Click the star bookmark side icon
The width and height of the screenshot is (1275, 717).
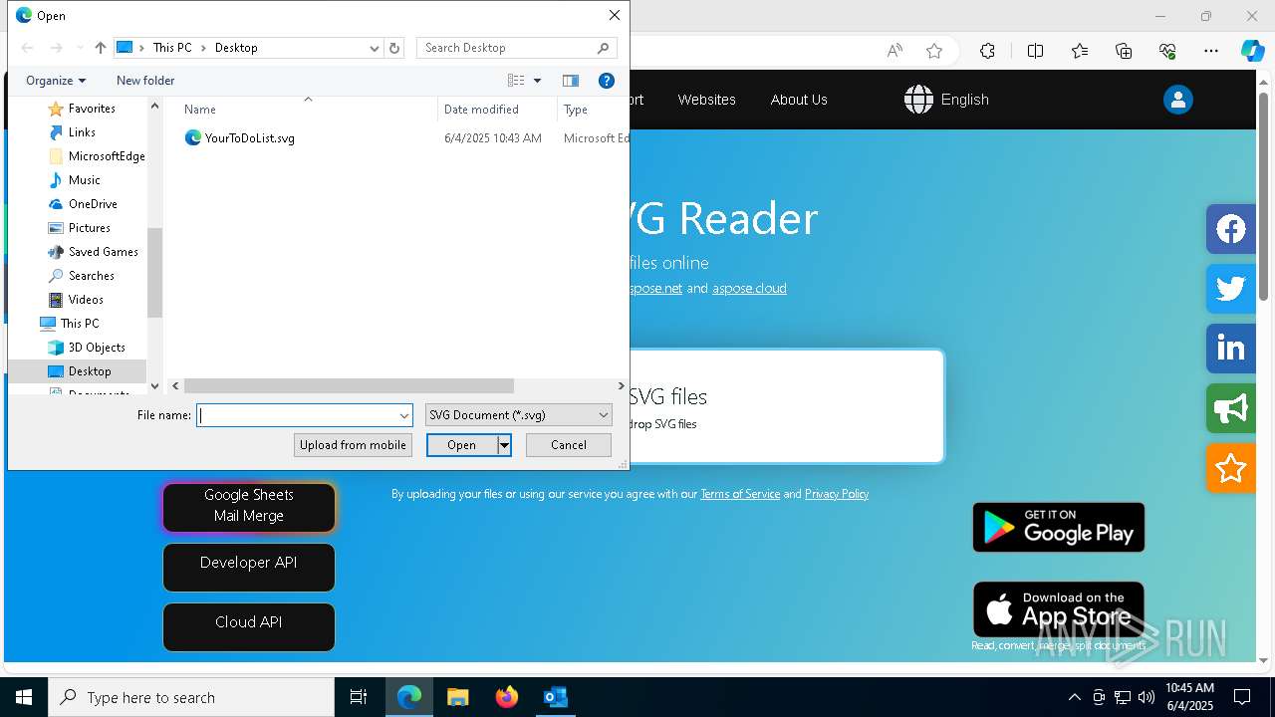click(x=1231, y=468)
